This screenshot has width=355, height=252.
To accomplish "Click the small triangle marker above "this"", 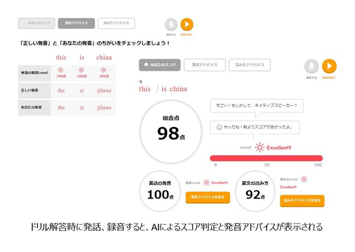I will click(141, 82).
